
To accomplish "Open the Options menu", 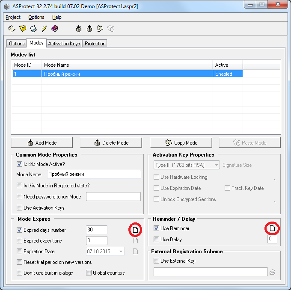I will coord(36,17).
